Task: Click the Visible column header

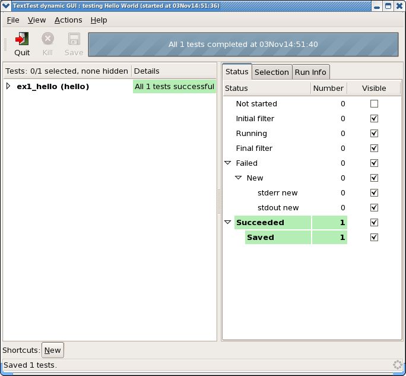Action: (373, 89)
